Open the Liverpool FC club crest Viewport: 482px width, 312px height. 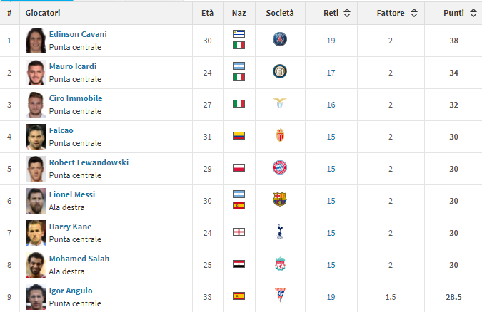coord(280,264)
